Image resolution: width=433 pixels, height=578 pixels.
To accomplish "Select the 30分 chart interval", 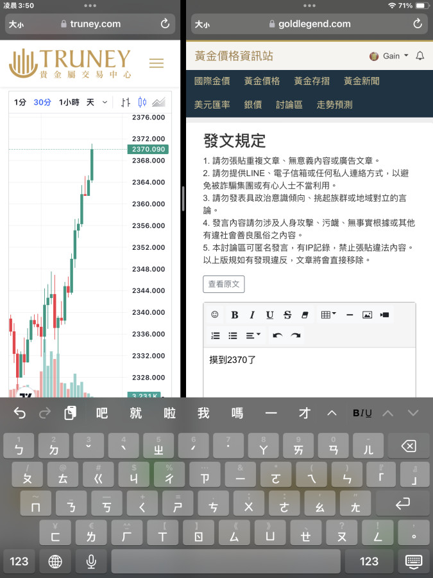I will 42,102.
